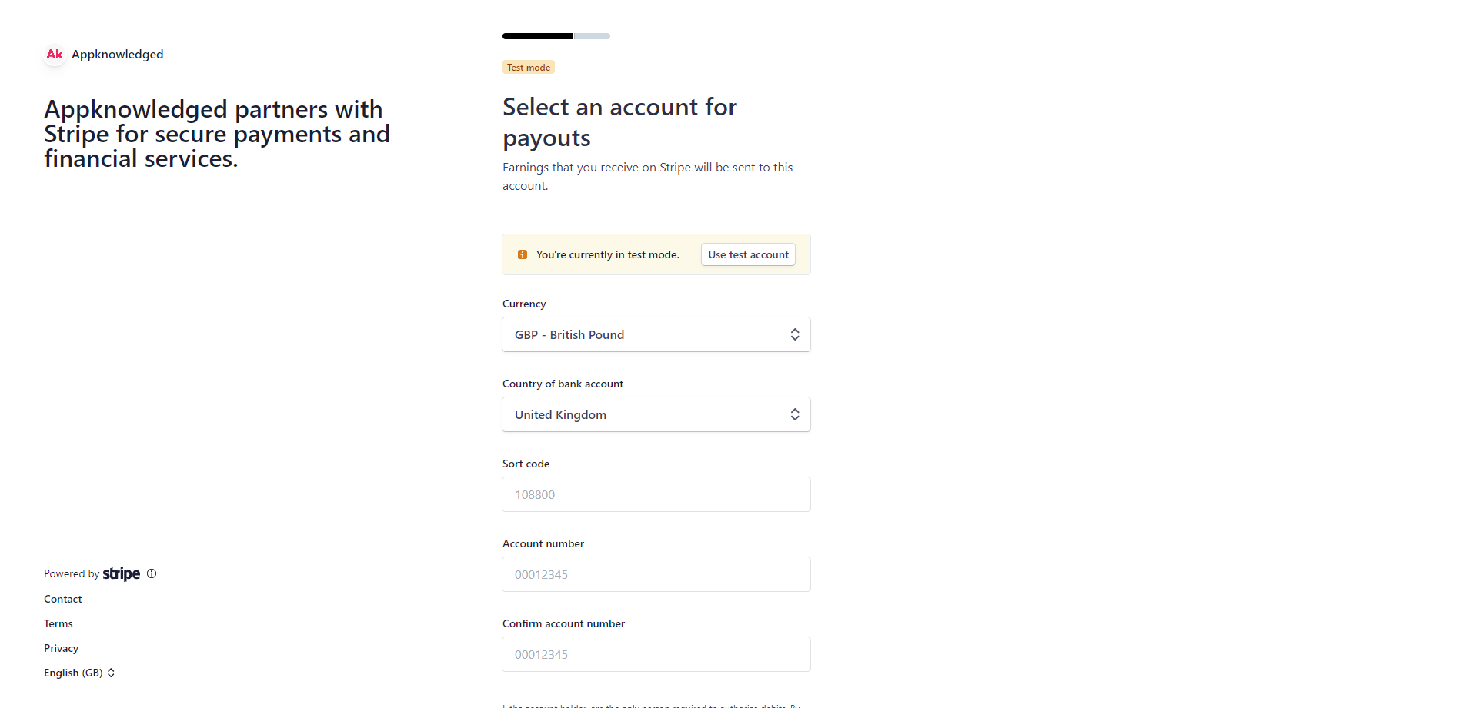Screen dimensions: 1459x708
Task: Expand the Country of bank account dropdown
Action: [656, 414]
